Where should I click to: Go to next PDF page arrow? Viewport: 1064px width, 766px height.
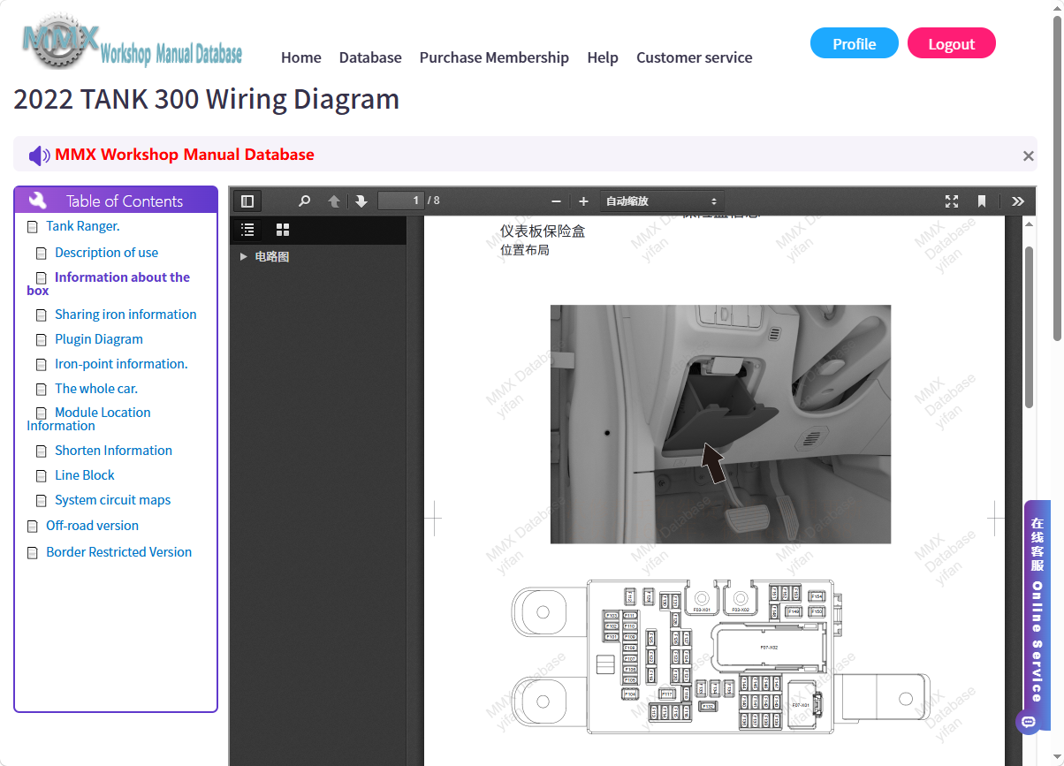point(361,201)
